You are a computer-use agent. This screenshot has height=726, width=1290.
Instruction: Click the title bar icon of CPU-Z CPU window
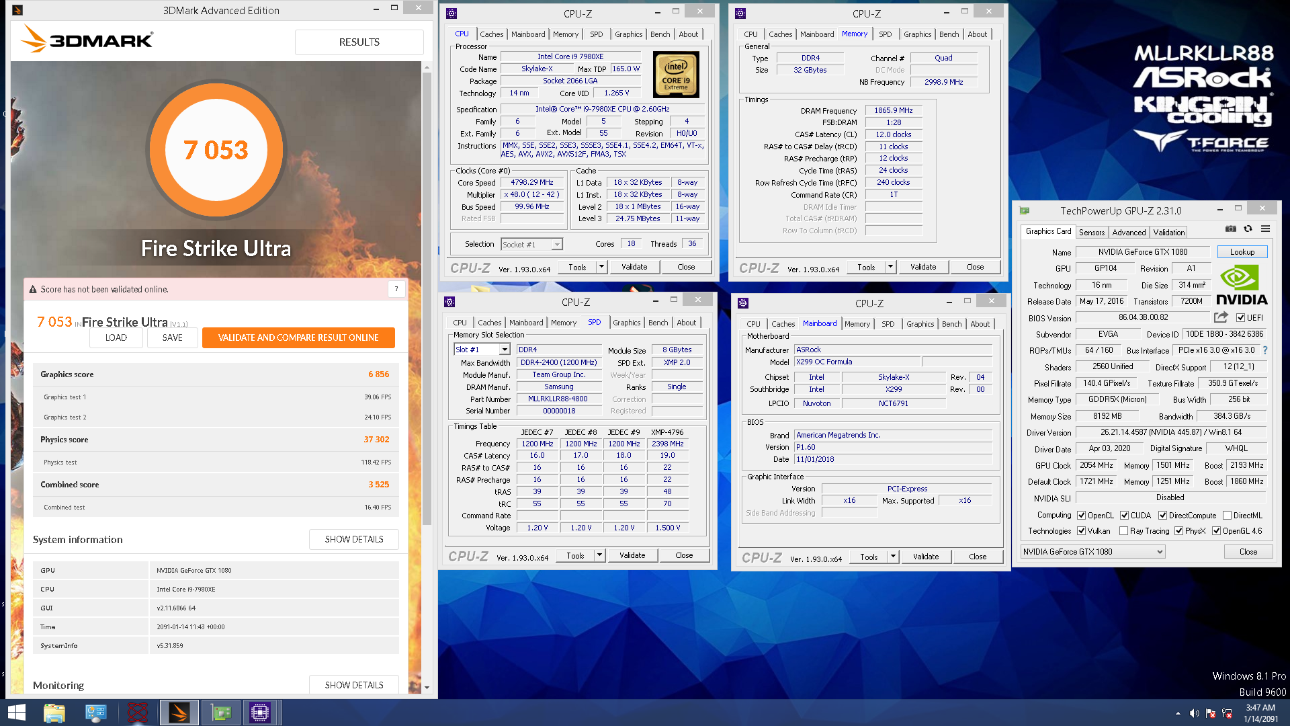[451, 13]
